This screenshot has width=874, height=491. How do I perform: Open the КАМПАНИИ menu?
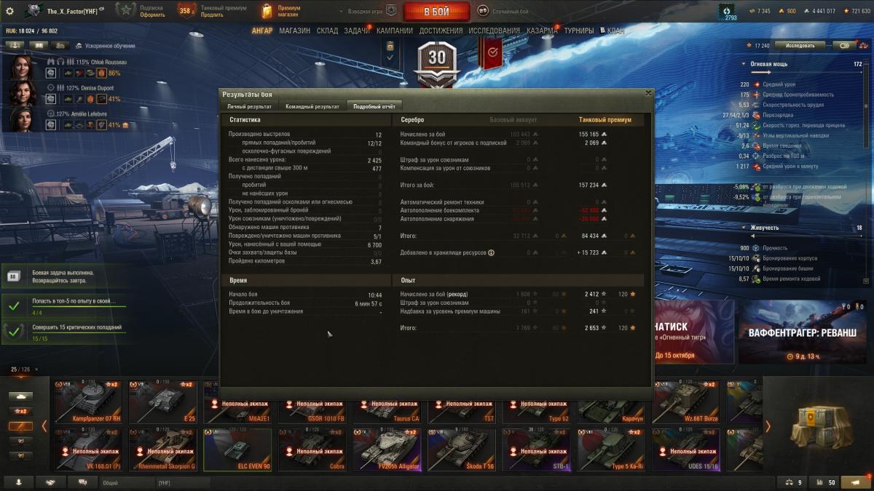[395, 31]
